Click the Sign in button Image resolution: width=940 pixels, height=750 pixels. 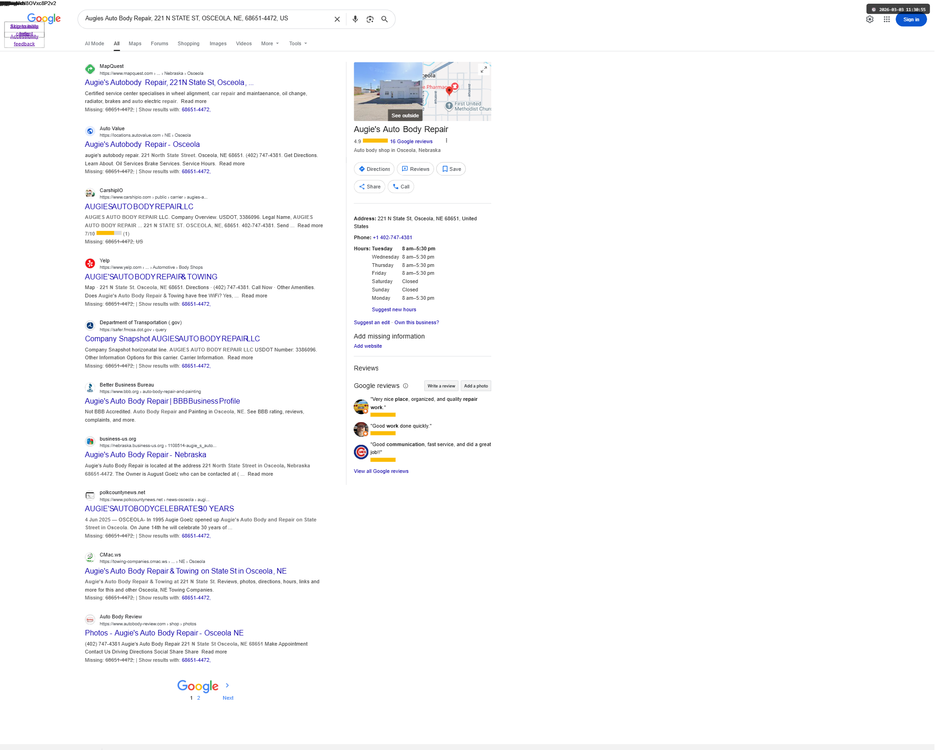coord(911,19)
